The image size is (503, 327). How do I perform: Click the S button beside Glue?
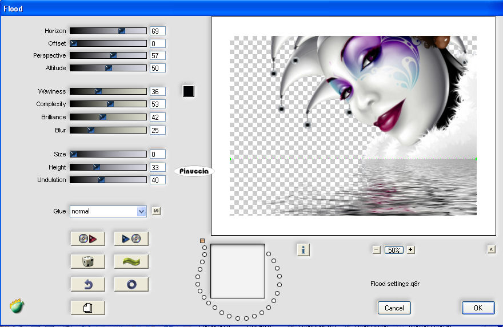(x=156, y=211)
